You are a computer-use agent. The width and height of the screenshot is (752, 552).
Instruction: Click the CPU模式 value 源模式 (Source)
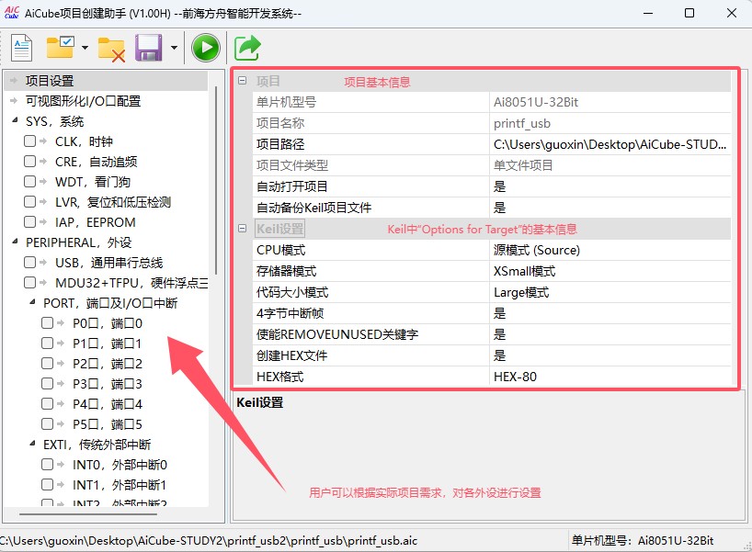coord(610,250)
